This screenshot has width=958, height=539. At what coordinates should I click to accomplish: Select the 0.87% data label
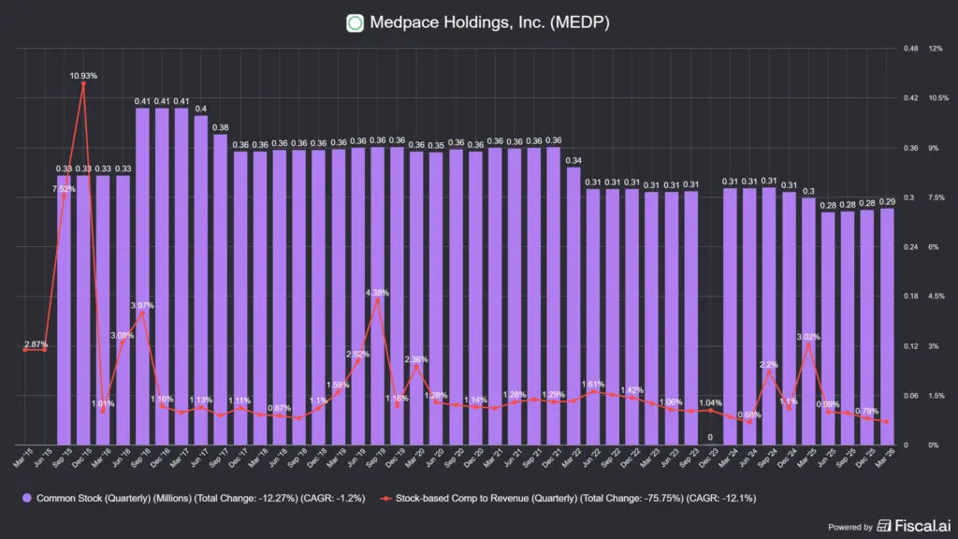279,408
